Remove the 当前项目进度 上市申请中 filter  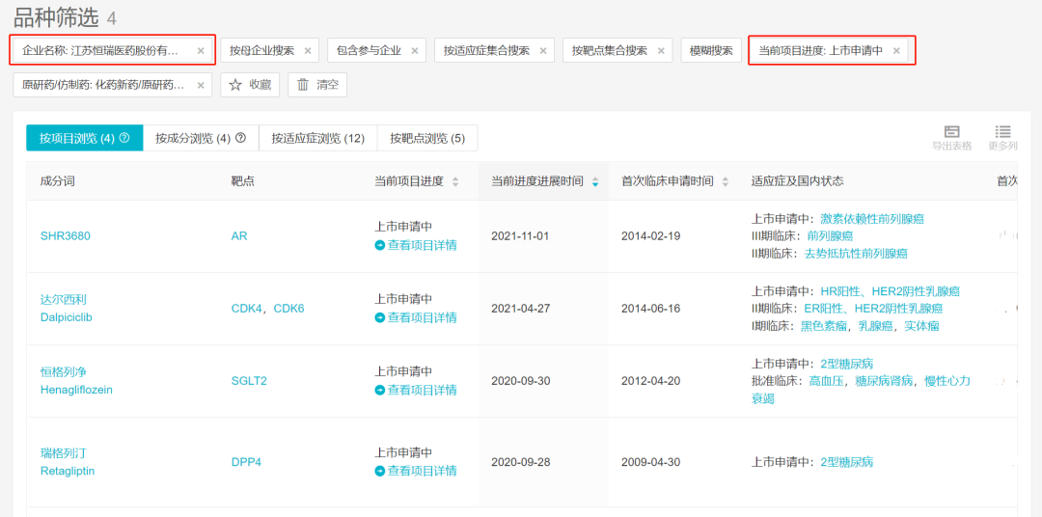pos(896,50)
